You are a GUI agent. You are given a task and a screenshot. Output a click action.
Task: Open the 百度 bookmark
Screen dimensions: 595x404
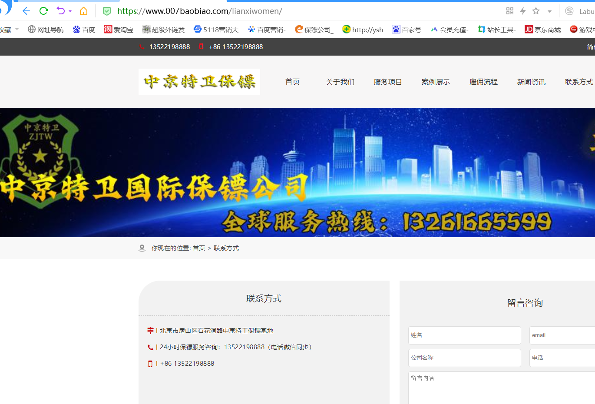click(x=84, y=30)
